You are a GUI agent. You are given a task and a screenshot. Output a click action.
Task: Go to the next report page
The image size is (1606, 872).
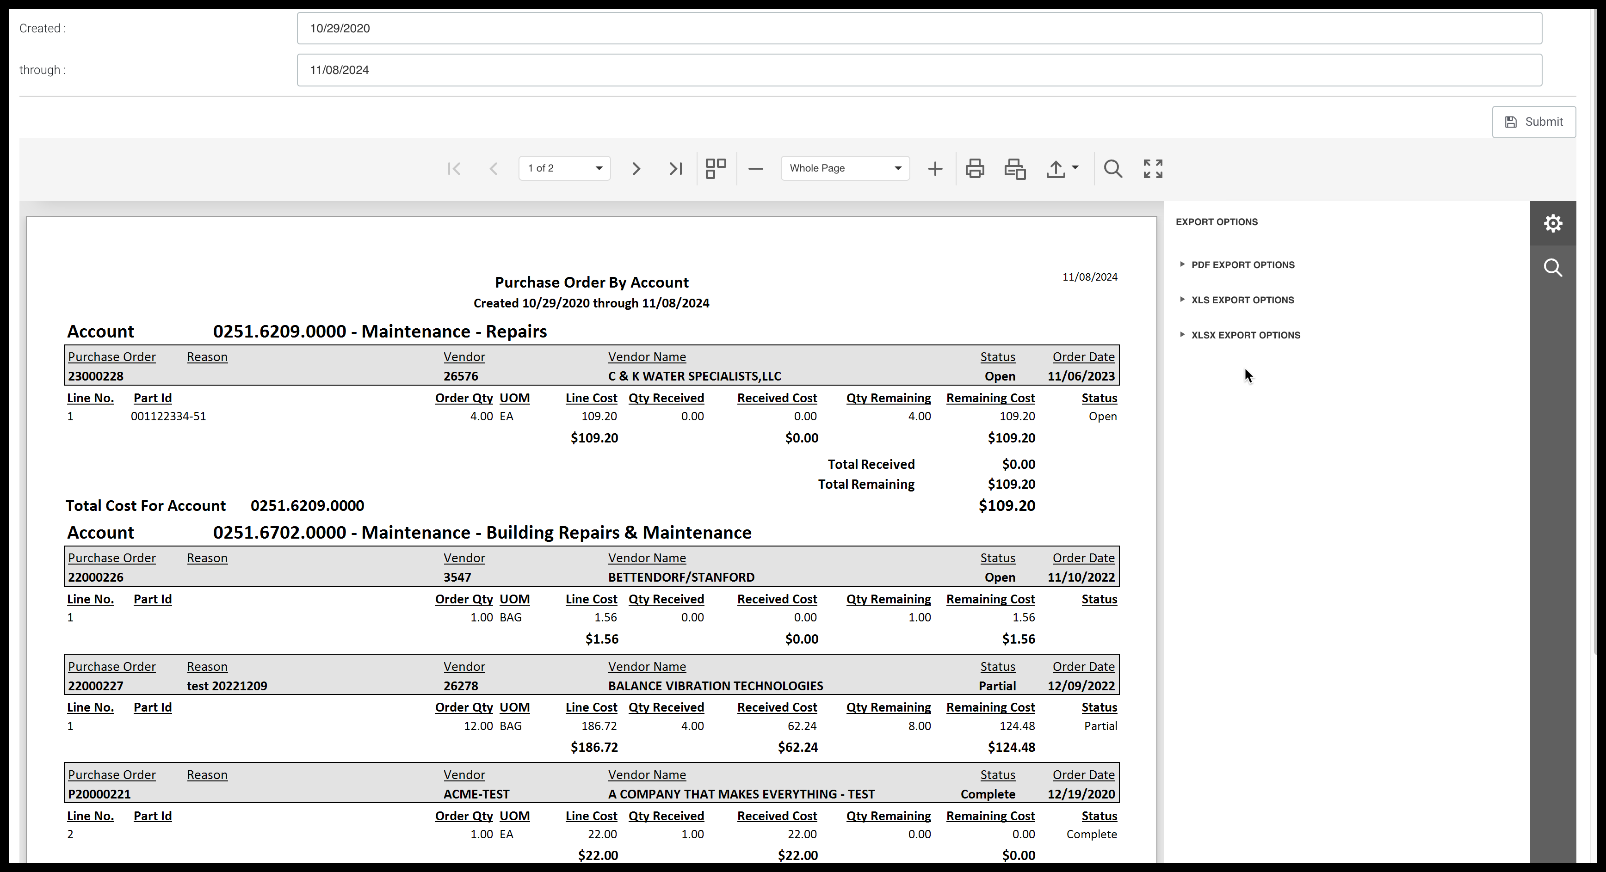point(636,169)
